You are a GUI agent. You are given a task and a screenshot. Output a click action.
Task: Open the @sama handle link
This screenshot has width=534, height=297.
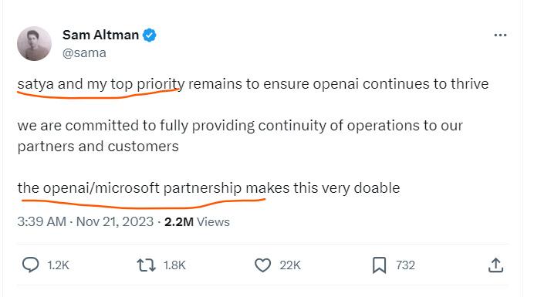point(84,52)
